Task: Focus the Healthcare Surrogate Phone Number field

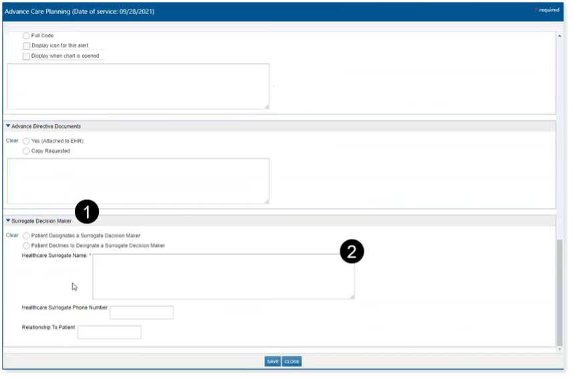Action: coord(142,312)
